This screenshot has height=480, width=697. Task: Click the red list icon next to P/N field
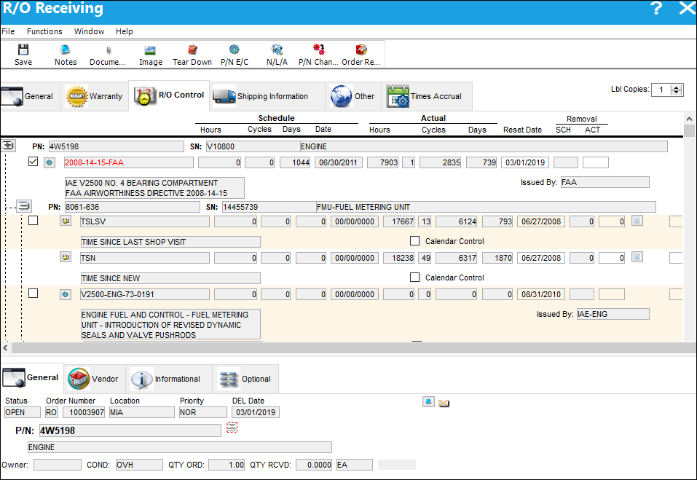coord(232,428)
